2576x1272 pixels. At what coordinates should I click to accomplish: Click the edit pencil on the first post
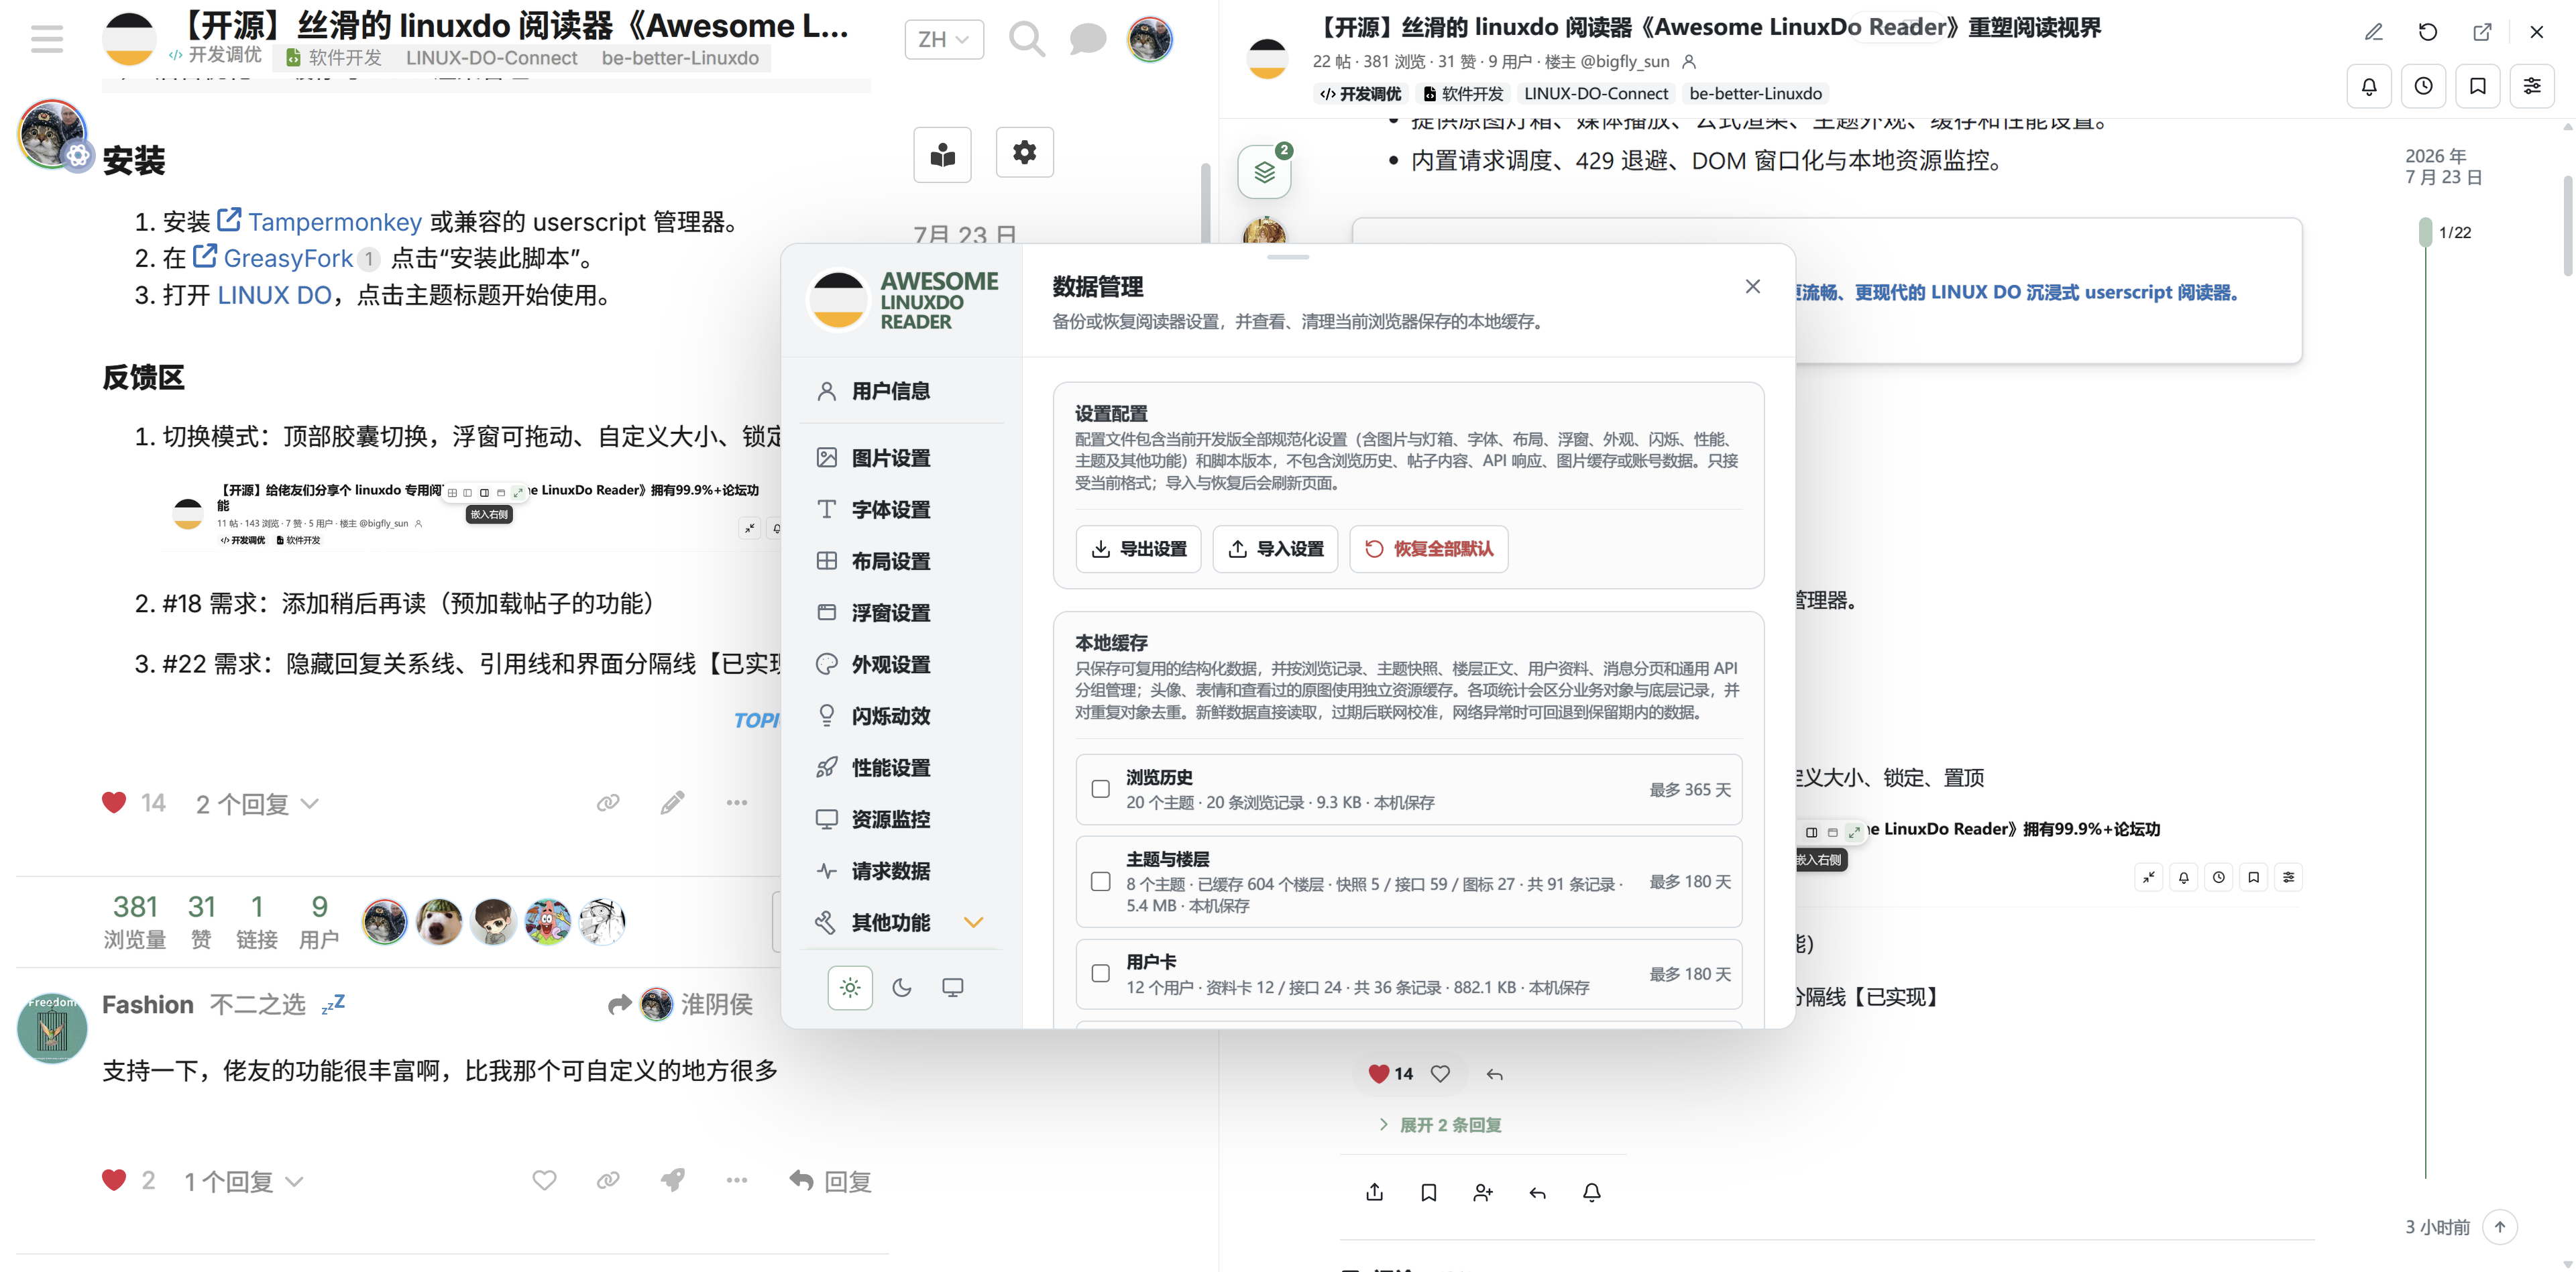(672, 802)
